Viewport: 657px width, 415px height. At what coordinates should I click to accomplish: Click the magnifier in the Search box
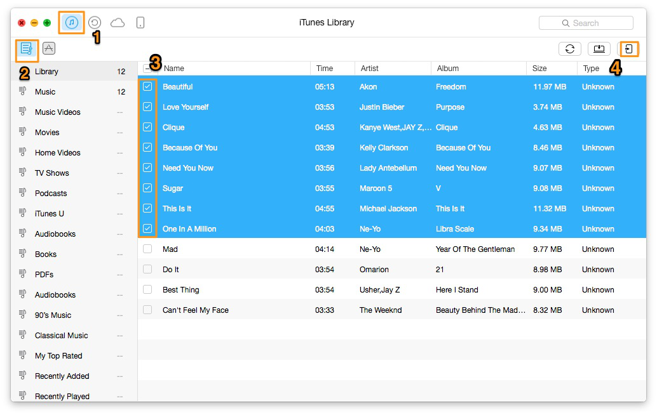[x=566, y=23]
